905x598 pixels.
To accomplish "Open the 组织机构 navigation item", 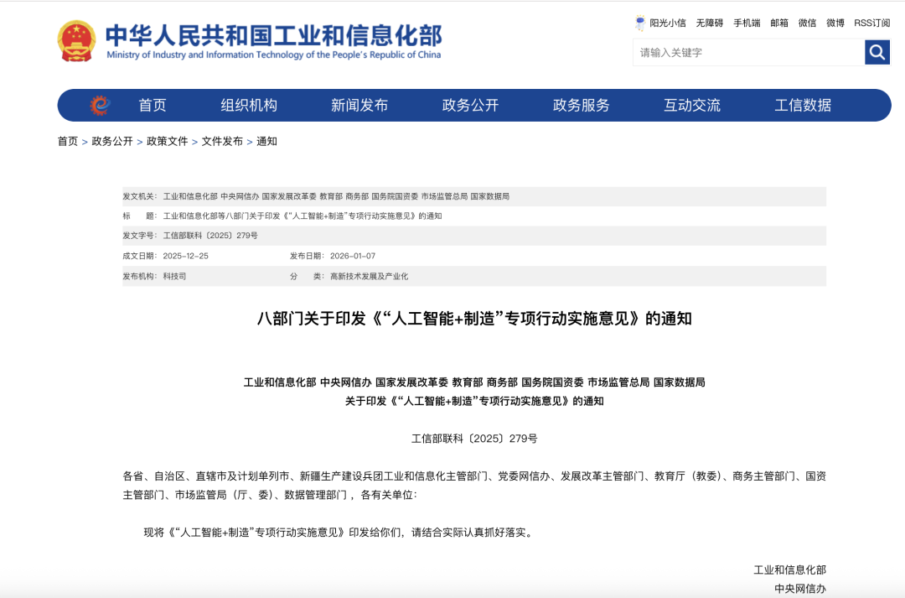I will tap(249, 105).
